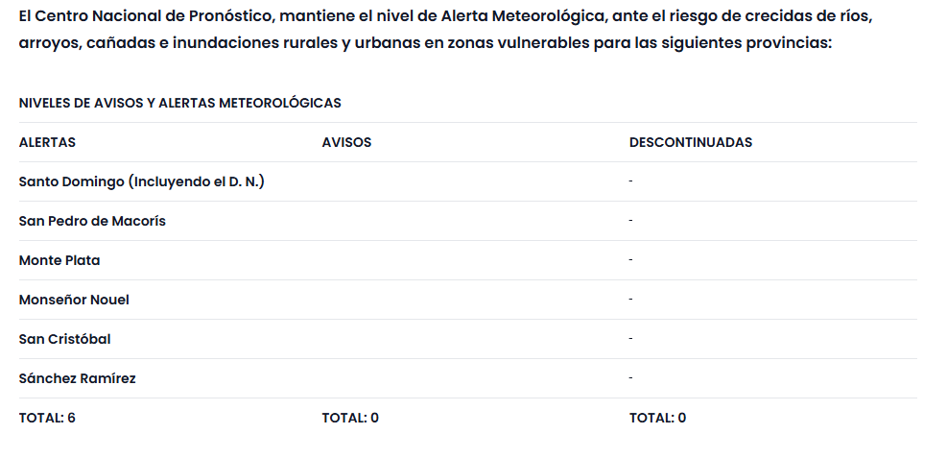This screenshot has width=947, height=458.
Task: Click the 'Niveles de avisos y alertas meteorológicas' heading
Action: pos(179,103)
